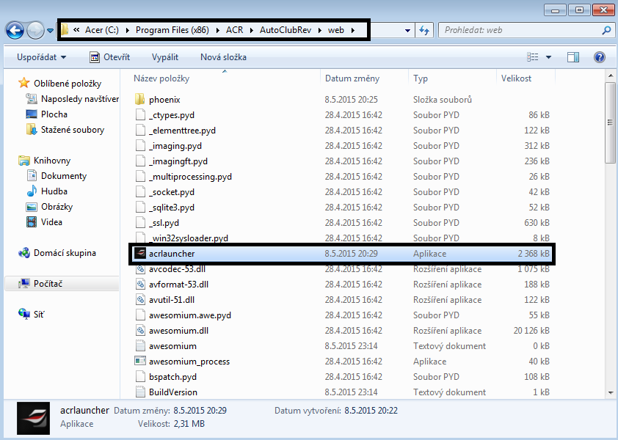The width and height of the screenshot is (618, 440).
Task: Open the address bar history dropdown
Action: pyautogui.click(x=408, y=30)
